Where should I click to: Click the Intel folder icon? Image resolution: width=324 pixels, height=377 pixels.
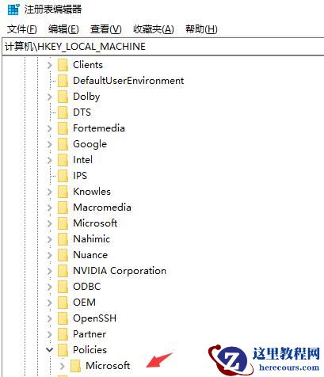tap(63, 160)
